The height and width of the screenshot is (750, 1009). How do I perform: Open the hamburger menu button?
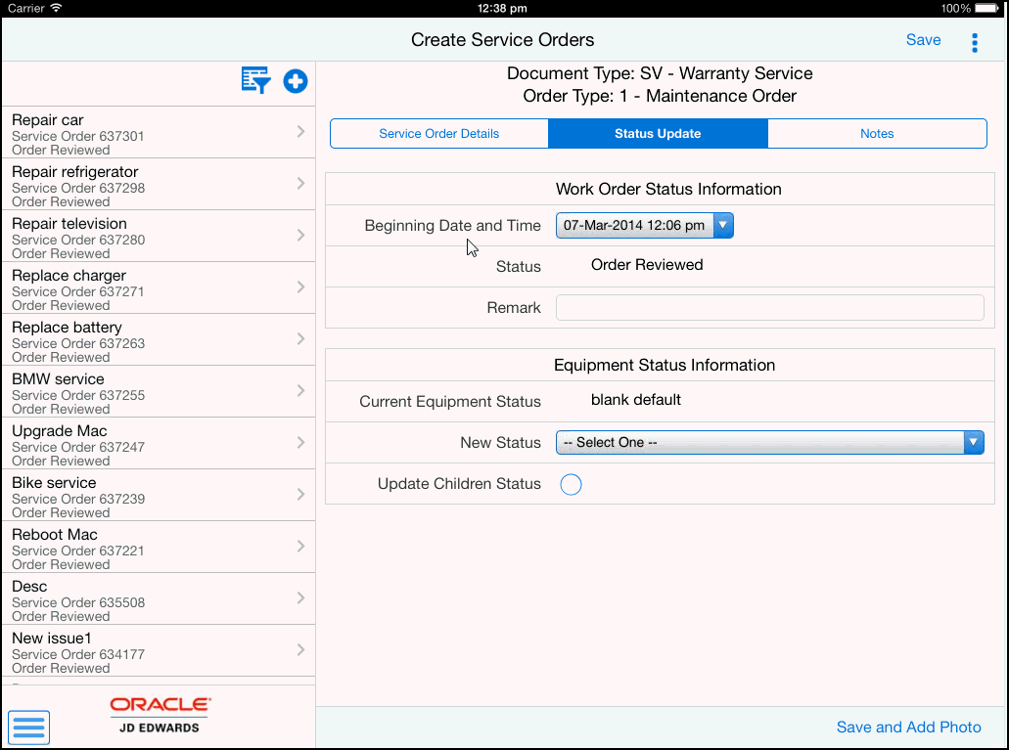(28, 728)
